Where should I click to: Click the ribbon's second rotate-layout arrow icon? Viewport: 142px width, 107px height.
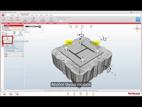click(17, 18)
